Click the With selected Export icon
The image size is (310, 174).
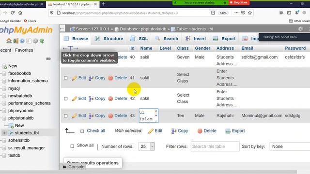pos(228,131)
